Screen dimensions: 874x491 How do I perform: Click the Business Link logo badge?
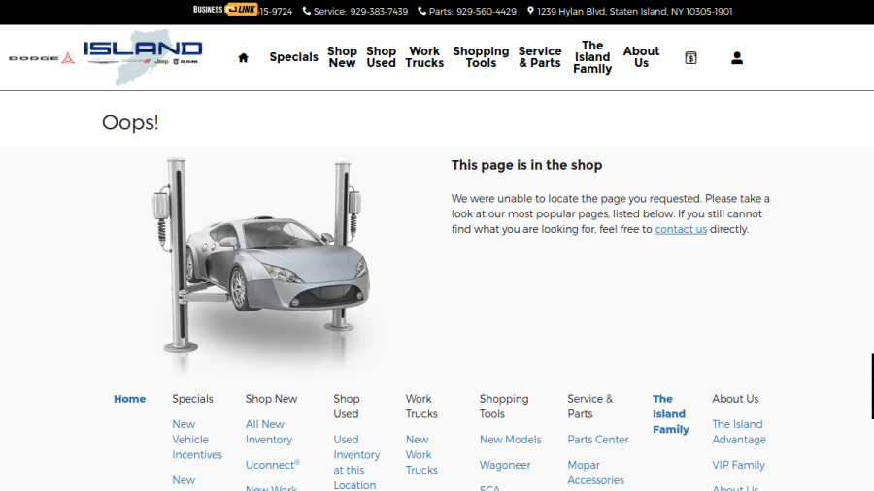[x=225, y=10]
